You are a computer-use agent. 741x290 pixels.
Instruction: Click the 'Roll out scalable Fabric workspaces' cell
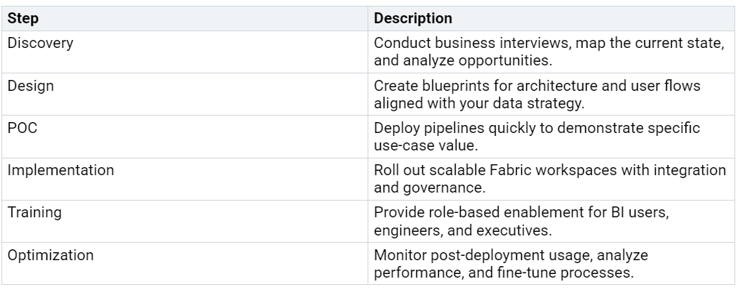point(551,180)
